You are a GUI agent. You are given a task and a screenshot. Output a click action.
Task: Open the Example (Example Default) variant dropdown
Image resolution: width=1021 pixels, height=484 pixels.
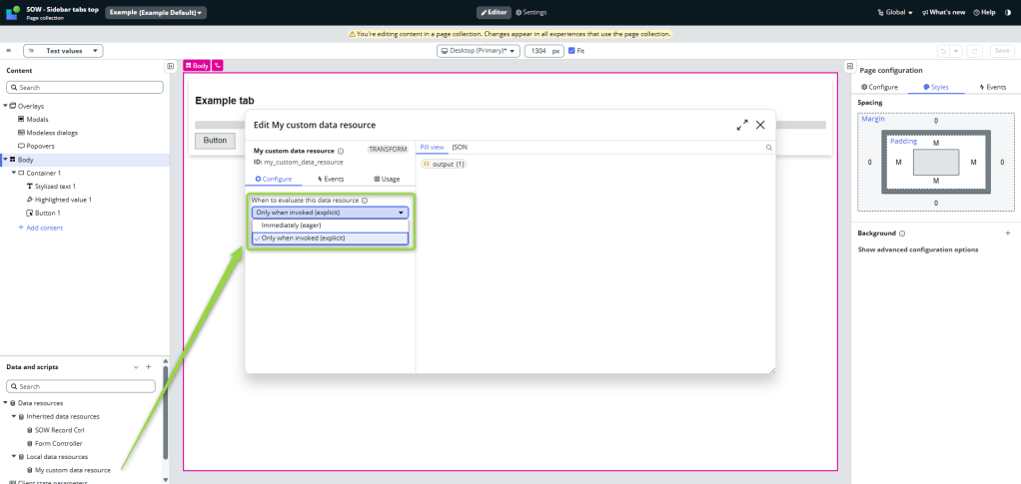156,12
